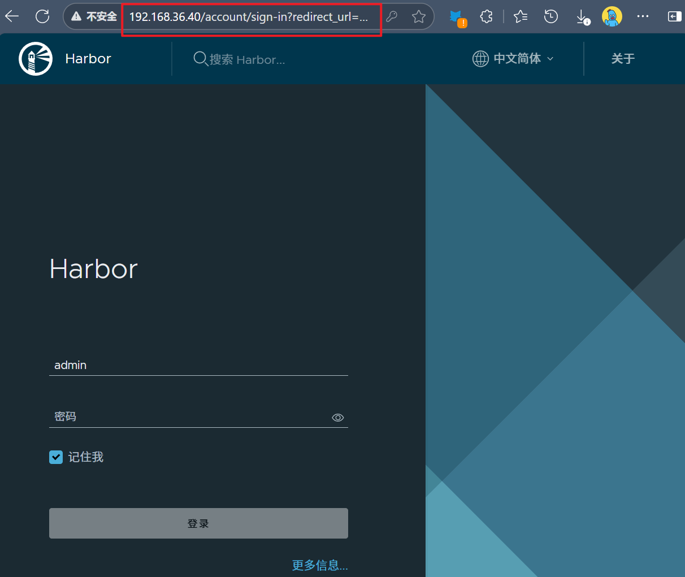685x577 pixels.
Task: Click the admin username field
Action: pos(198,365)
